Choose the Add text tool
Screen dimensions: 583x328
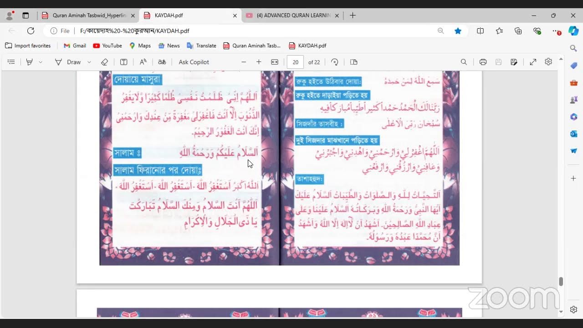click(x=123, y=62)
